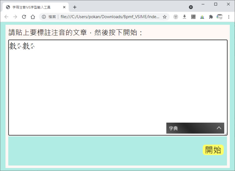Open the bar chart extension icon
Image resolution: width=235 pixels, height=171 pixels.
[202, 17]
